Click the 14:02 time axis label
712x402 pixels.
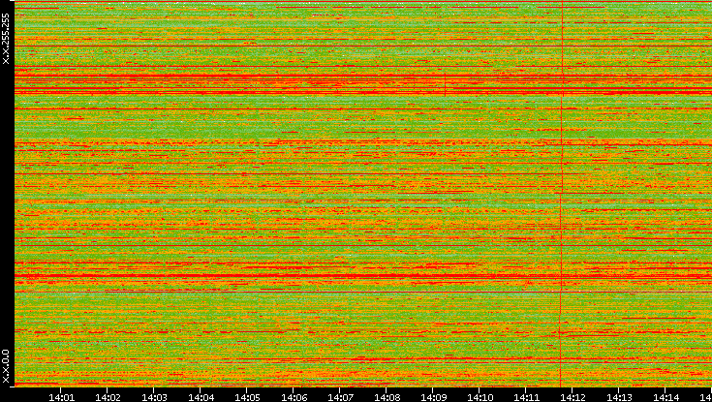[x=108, y=397]
